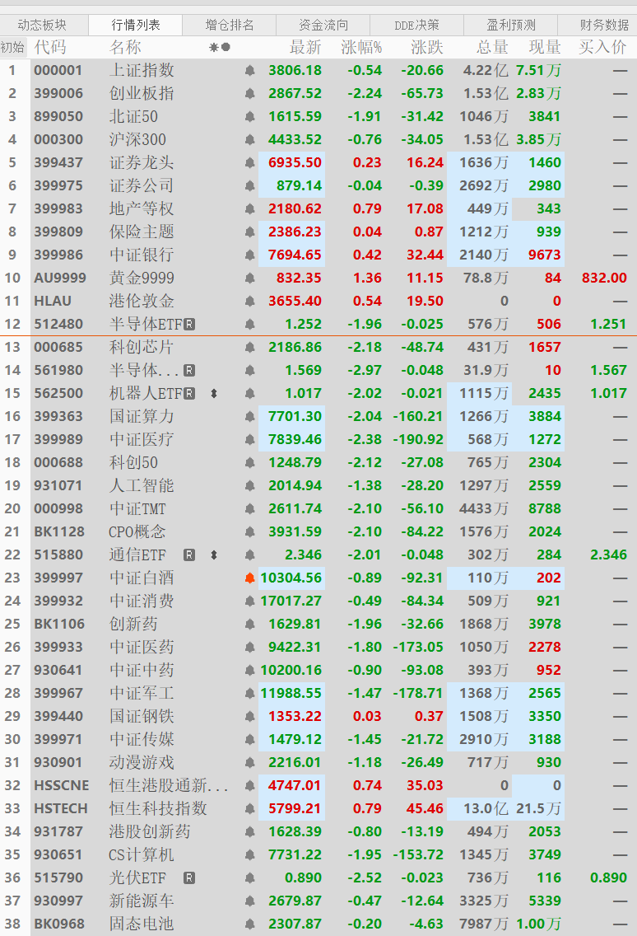Image resolution: width=637 pixels, height=936 pixels.
Task: Click the 保险主题 name cell
Action: [142, 232]
